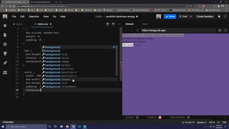Click Task View taskbar icon
This screenshot has width=229, height=129.
tap(49, 126)
